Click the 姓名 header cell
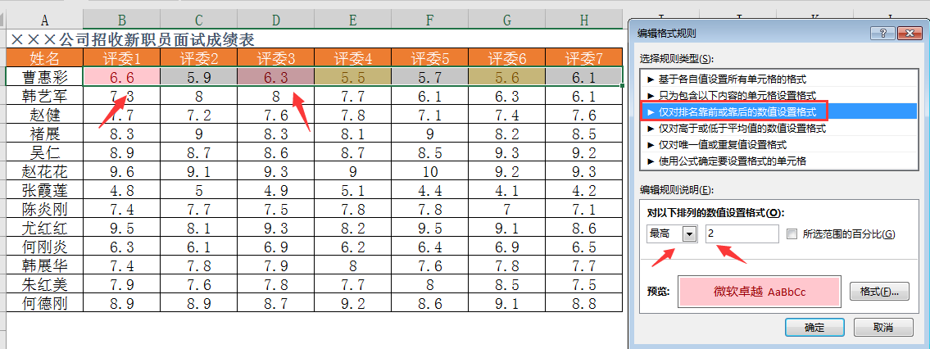The height and width of the screenshot is (349, 930). 44,58
